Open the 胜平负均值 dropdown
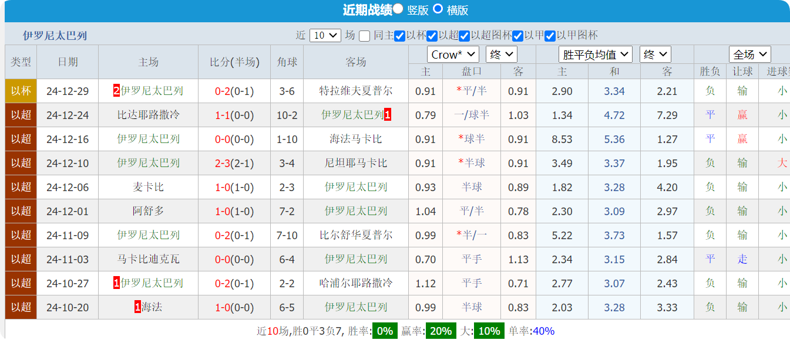Image resolution: width=790 pixels, height=340 pixels. 594,54
